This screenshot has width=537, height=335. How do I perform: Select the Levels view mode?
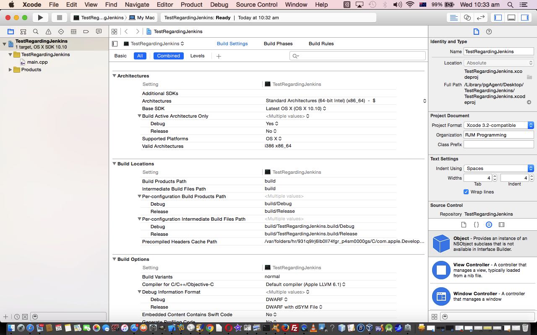pos(198,56)
